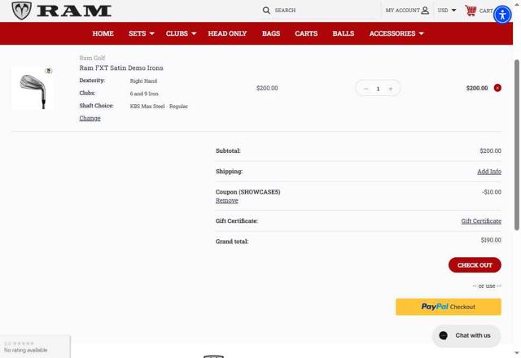The height and width of the screenshot is (358, 521).
Task: Decrease quantity with minus button
Action: click(x=366, y=89)
